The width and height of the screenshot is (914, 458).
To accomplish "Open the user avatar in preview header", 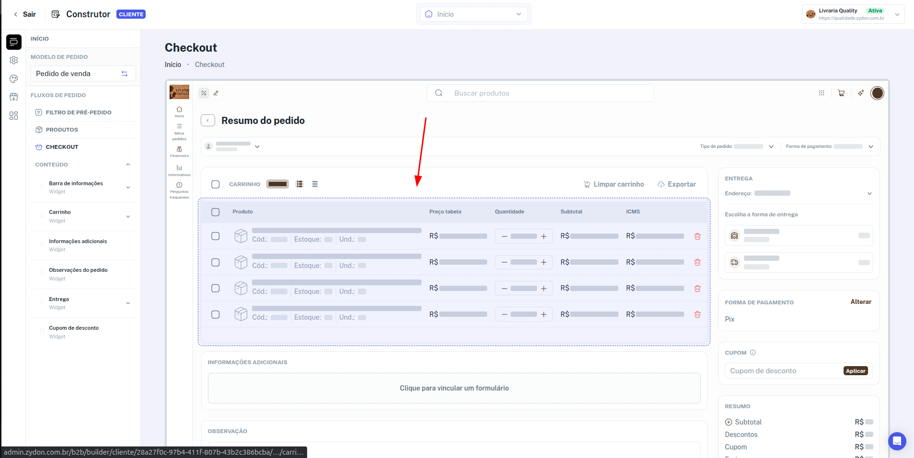I will pos(877,93).
